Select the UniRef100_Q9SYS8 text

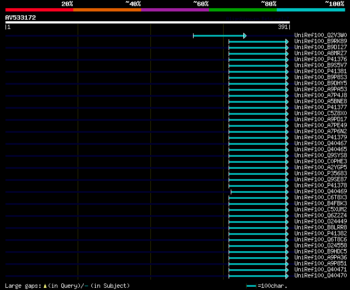click(x=320, y=156)
